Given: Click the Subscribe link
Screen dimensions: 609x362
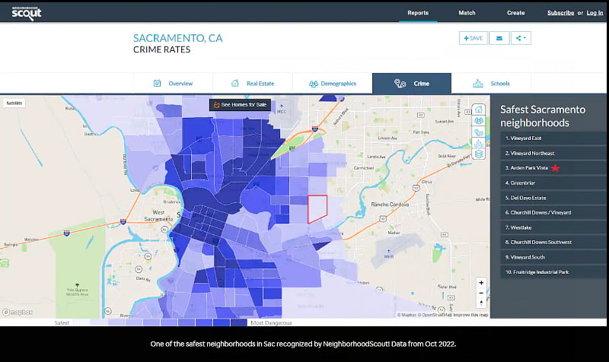Looking at the screenshot, I should click(560, 13).
